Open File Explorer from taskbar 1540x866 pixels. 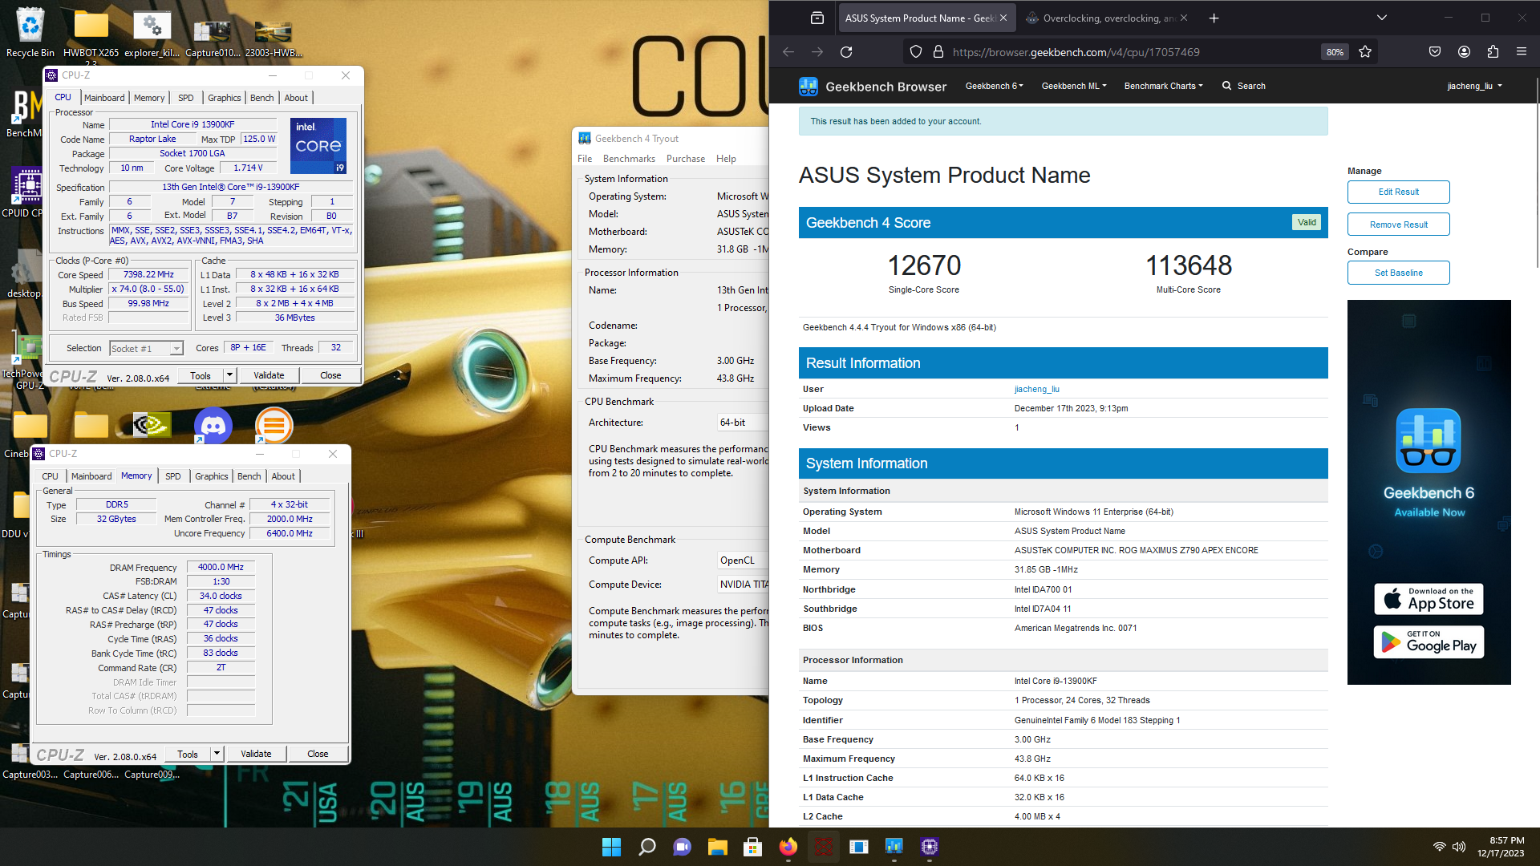tap(717, 847)
